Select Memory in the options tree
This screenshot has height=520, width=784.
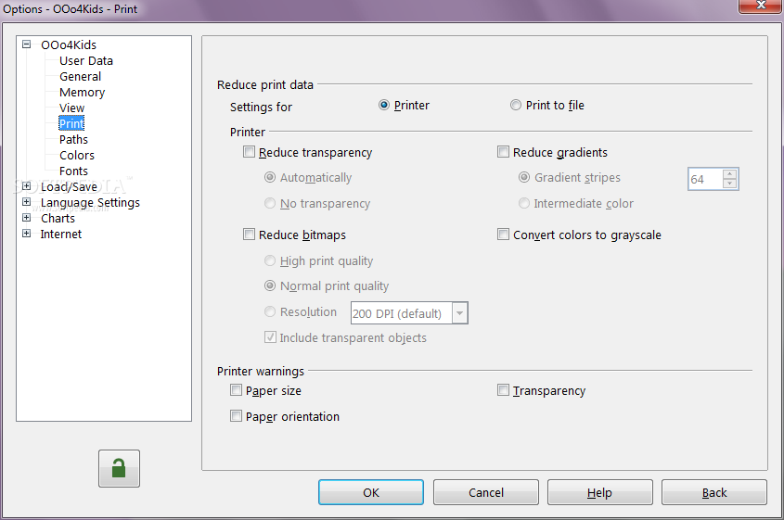click(x=82, y=93)
